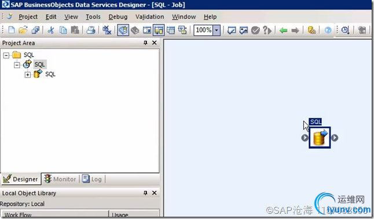
Task: Click the Management Console database icon
Action: [311, 30]
